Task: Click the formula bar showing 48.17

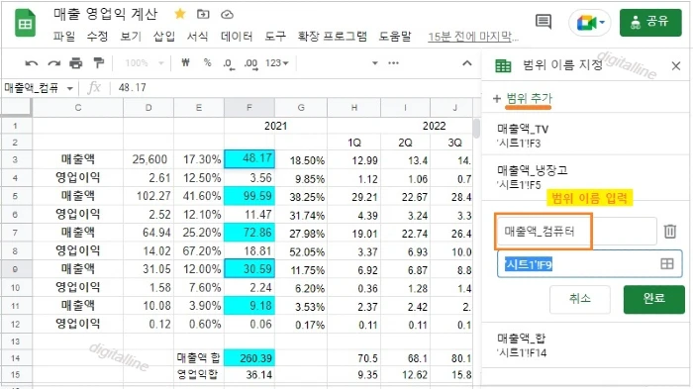Action: [x=296, y=88]
